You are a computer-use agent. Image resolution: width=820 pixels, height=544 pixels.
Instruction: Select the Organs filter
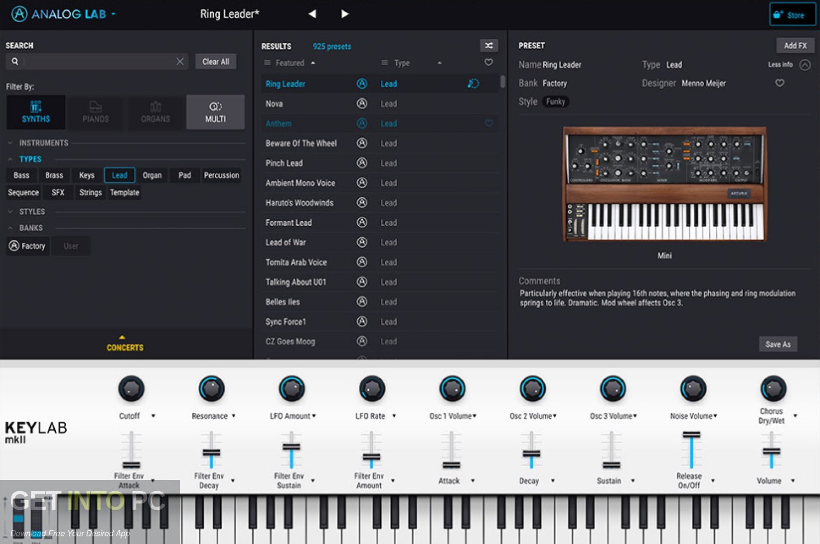pos(156,112)
